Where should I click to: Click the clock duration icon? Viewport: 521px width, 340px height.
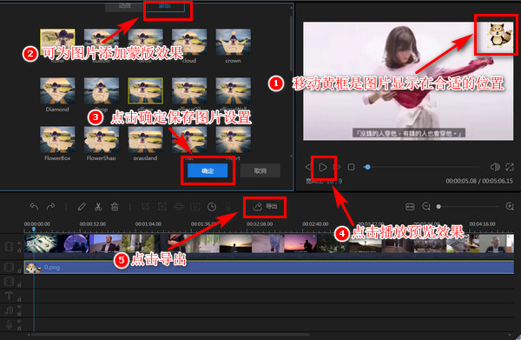pos(212,207)
